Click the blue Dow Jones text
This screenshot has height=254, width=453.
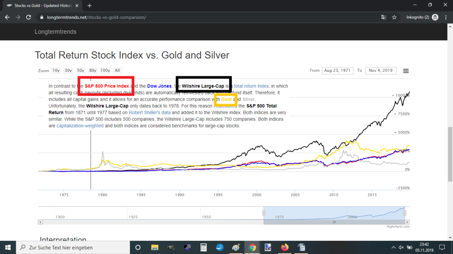159,86
